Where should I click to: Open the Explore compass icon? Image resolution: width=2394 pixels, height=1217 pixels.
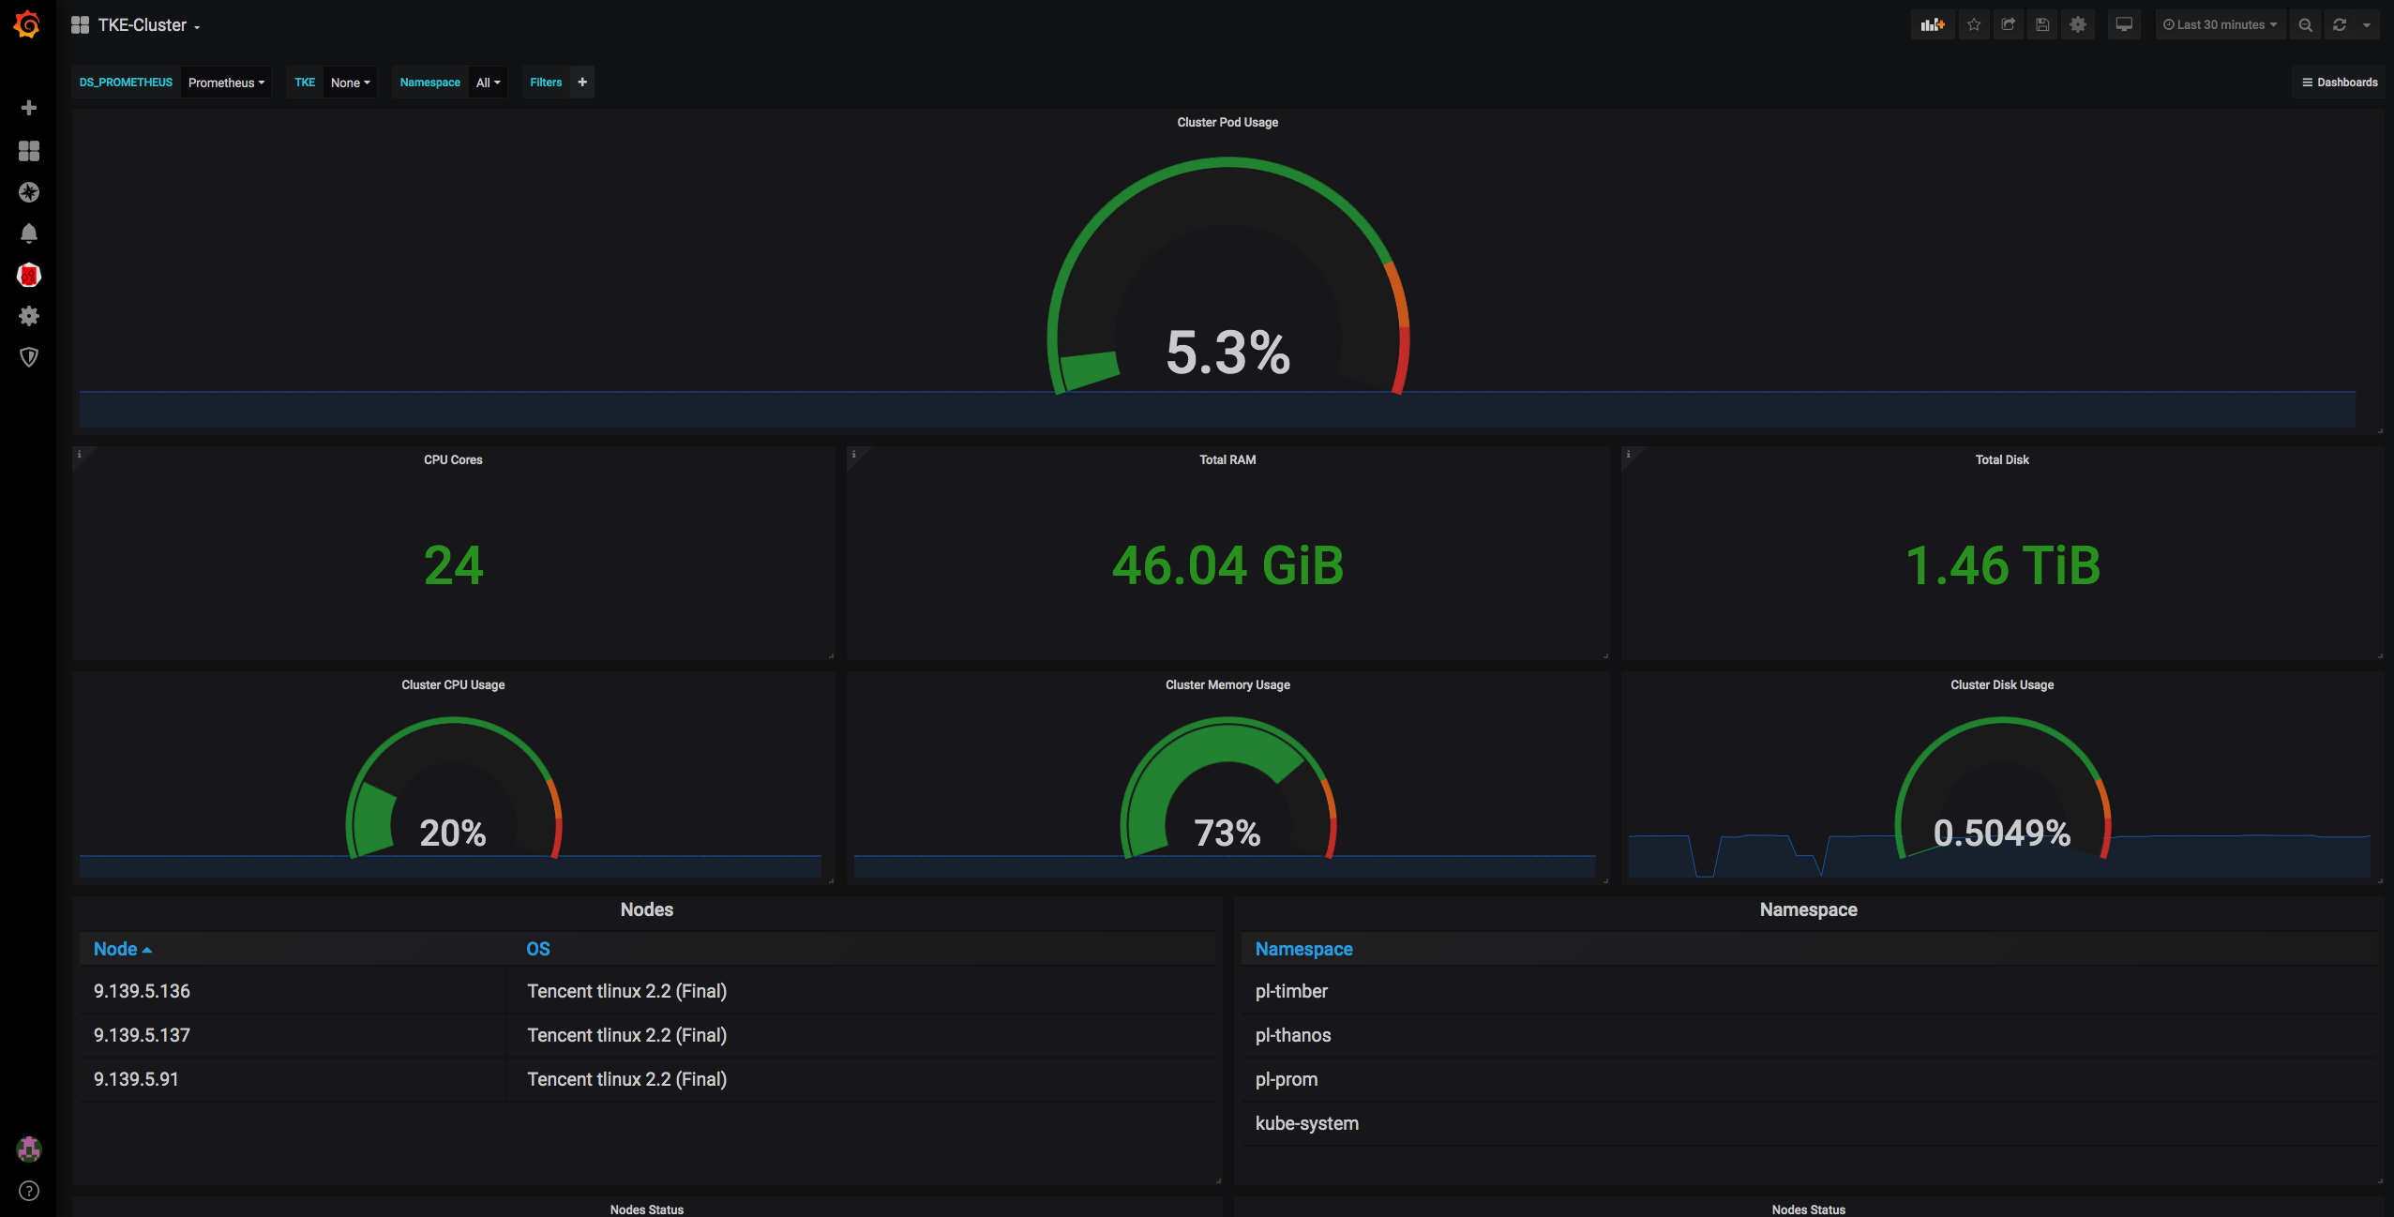click(x=29, y=192)
